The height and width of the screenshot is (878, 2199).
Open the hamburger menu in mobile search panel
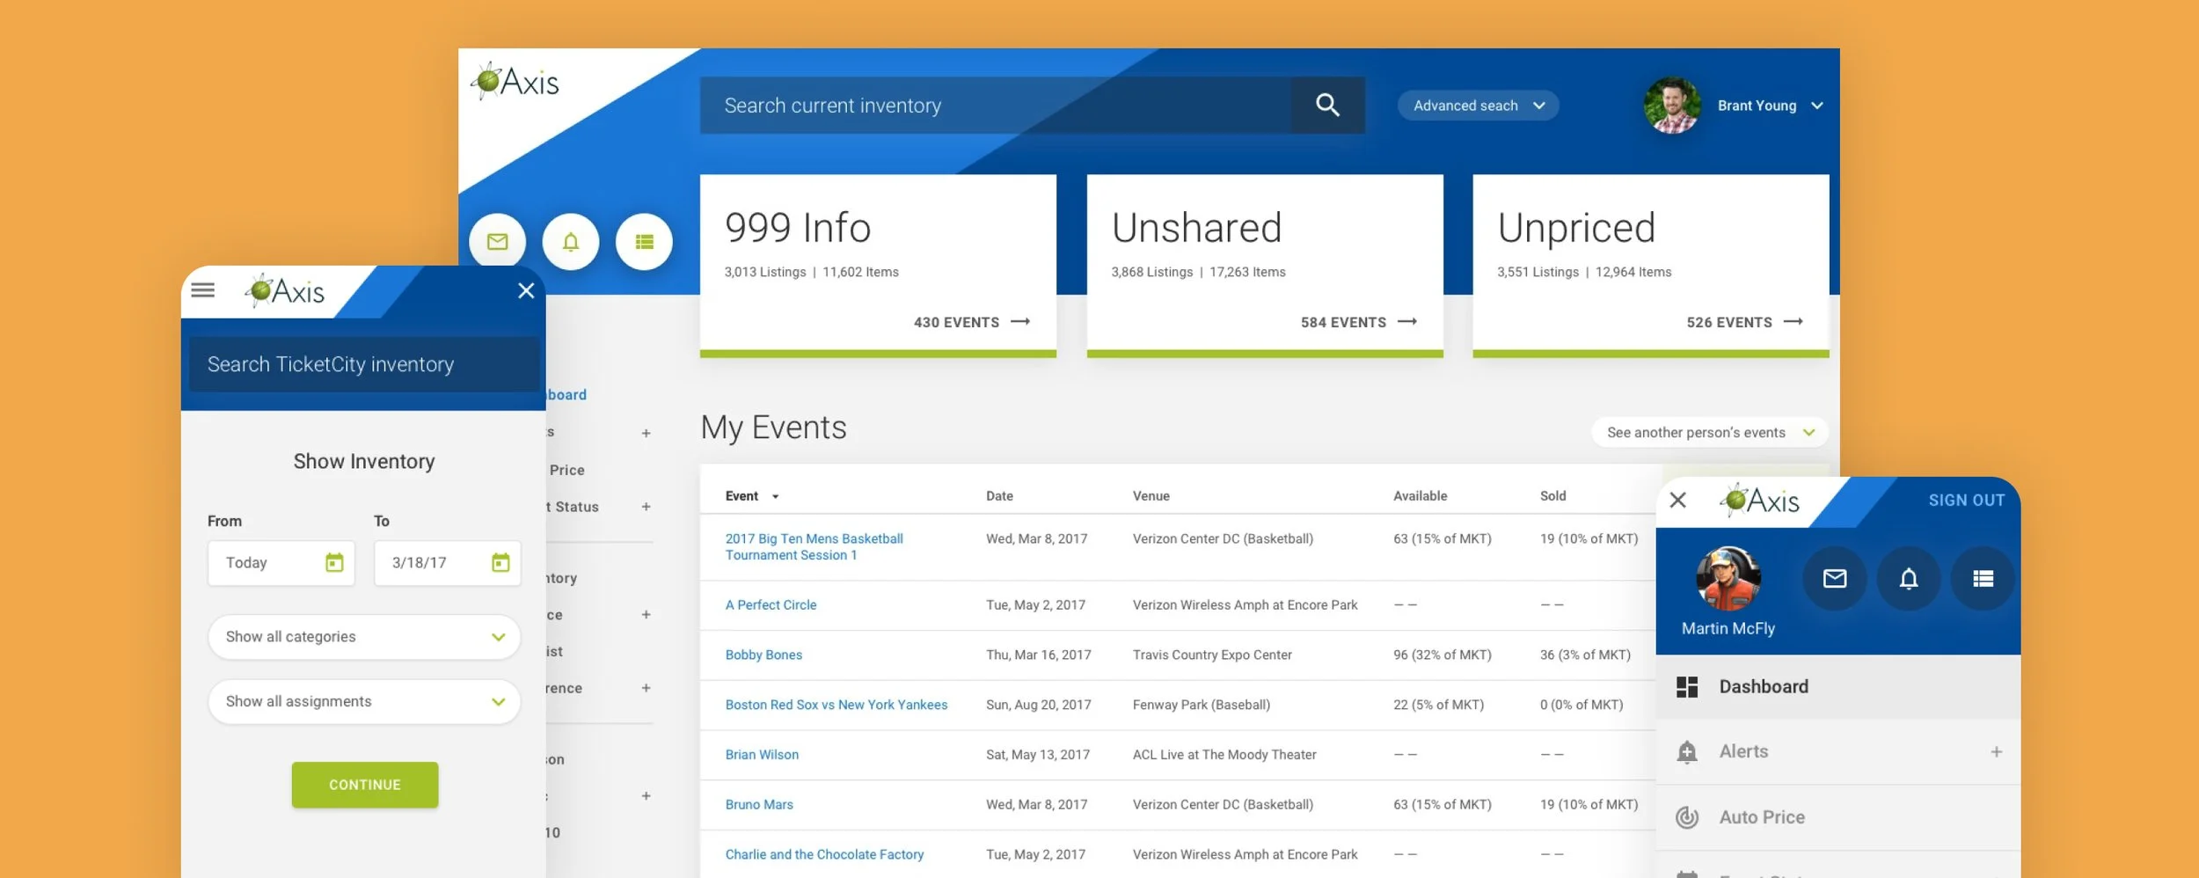pos(203,290)
